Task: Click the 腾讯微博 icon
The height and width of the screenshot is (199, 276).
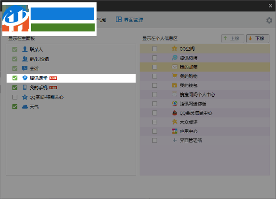Action: pos(174,58)
